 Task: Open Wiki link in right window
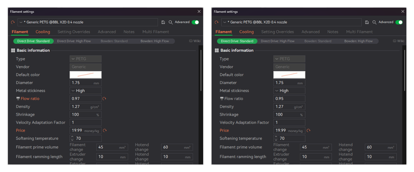tap(399, 41)
